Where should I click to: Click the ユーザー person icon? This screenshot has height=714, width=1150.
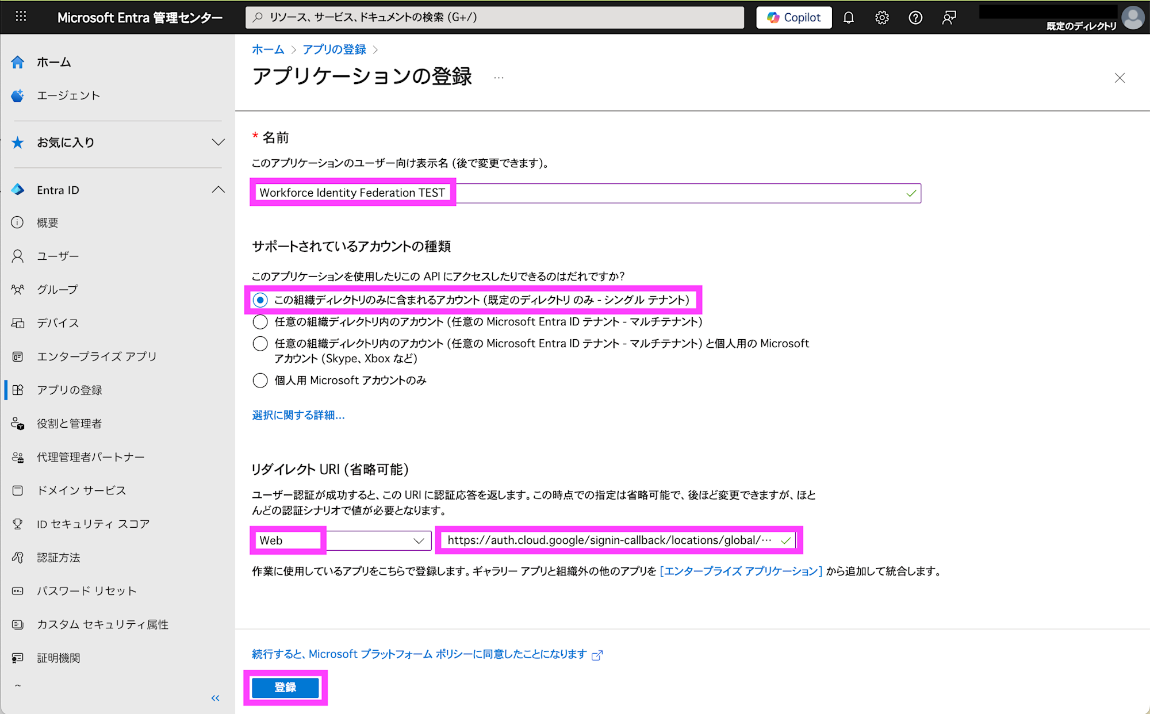[18, 256]
